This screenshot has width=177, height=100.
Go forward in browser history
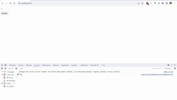[7, 3]
